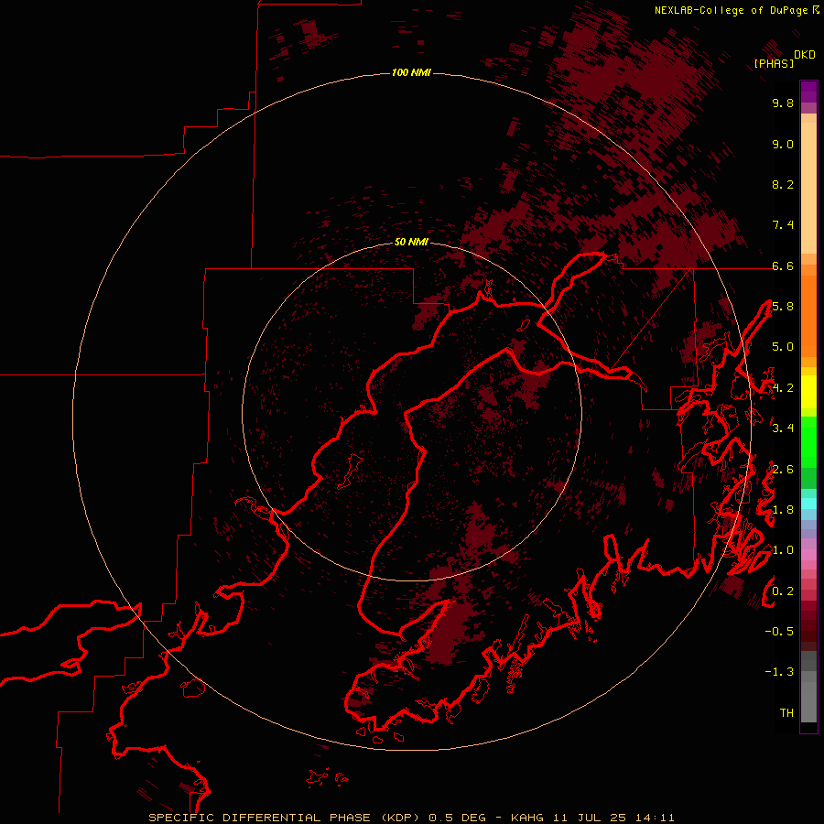Click the 100 NMI range ring label

[x=411, y=72]
